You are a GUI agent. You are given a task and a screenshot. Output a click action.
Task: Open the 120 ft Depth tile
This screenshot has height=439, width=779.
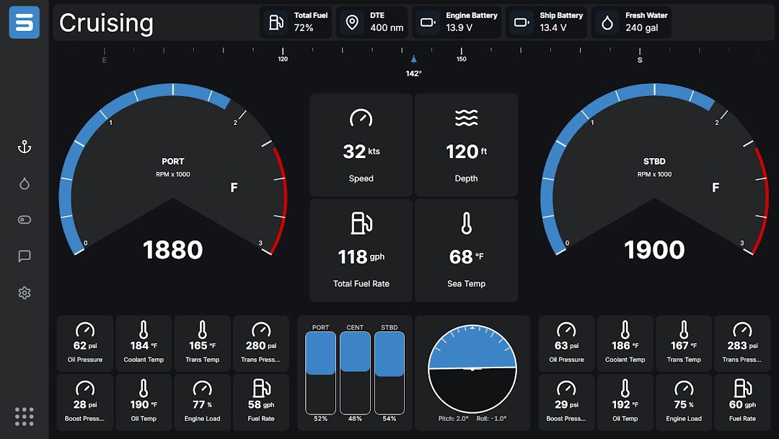[x=466, y=145]
